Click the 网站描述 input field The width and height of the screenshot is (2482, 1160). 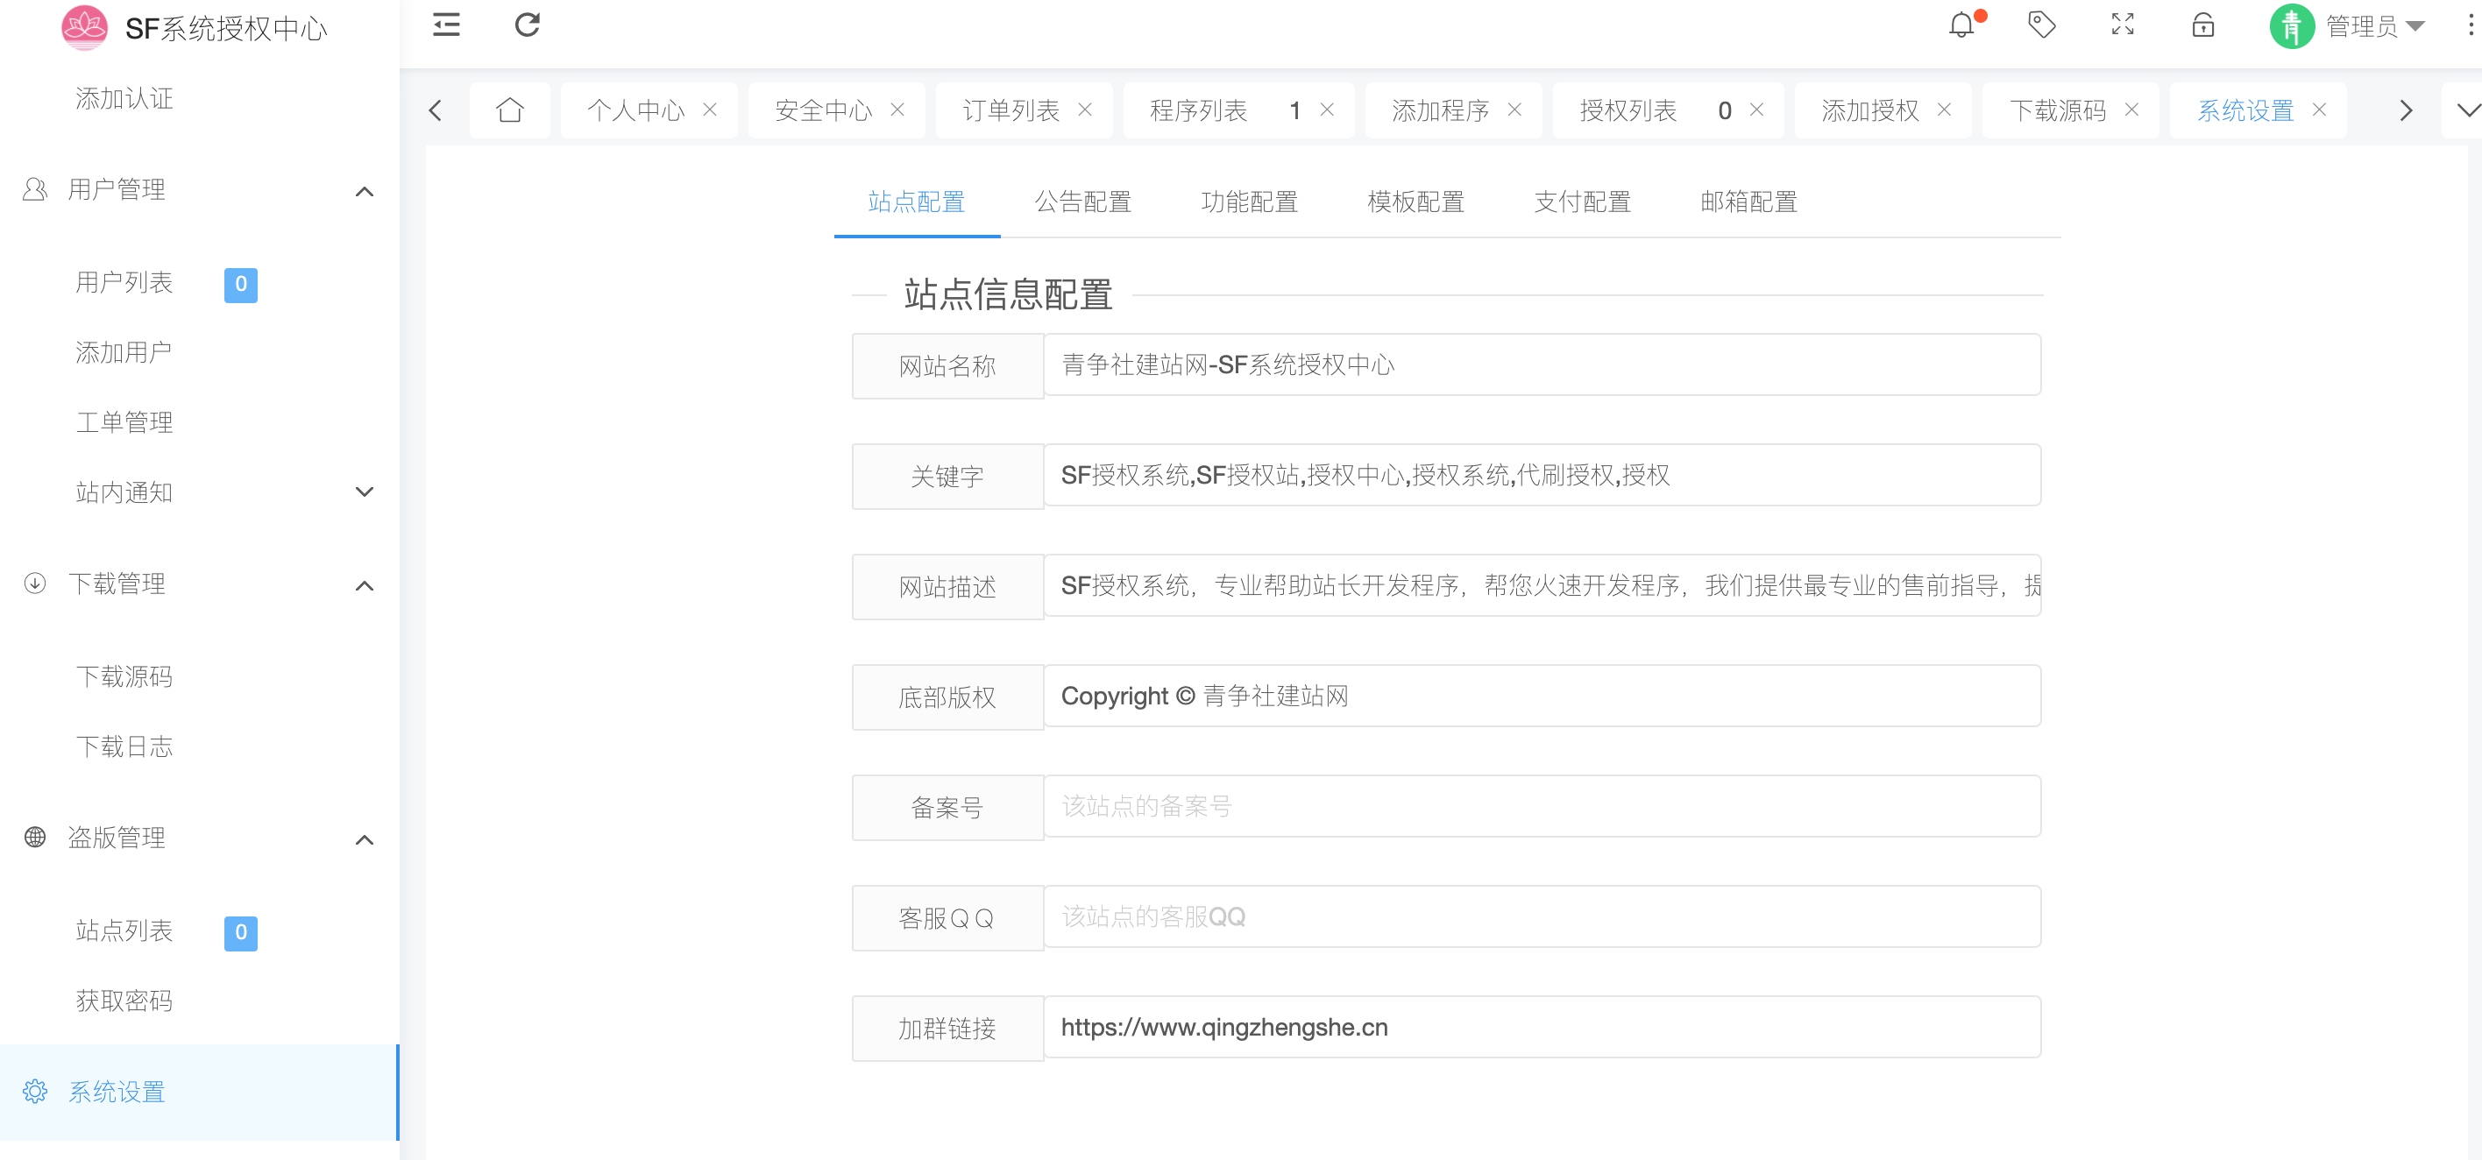point(1542,584)
